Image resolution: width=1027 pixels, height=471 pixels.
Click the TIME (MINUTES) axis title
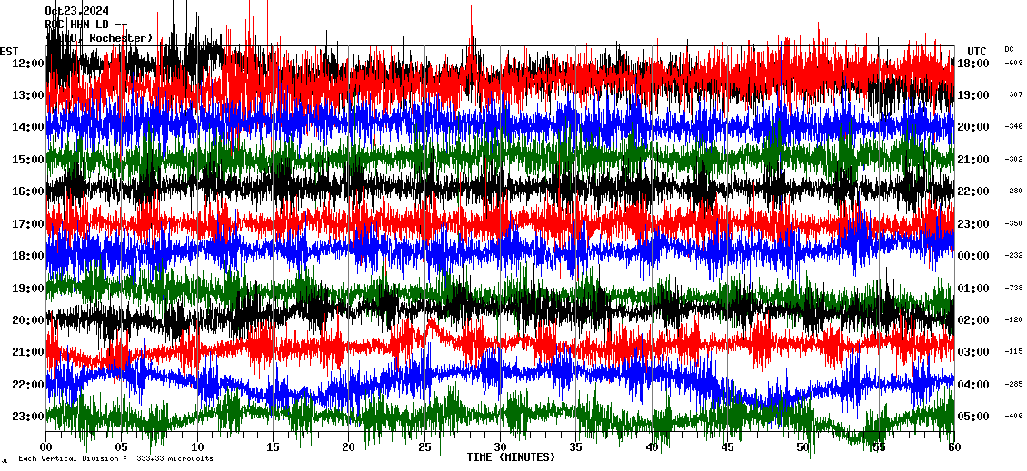coord(511,457)
